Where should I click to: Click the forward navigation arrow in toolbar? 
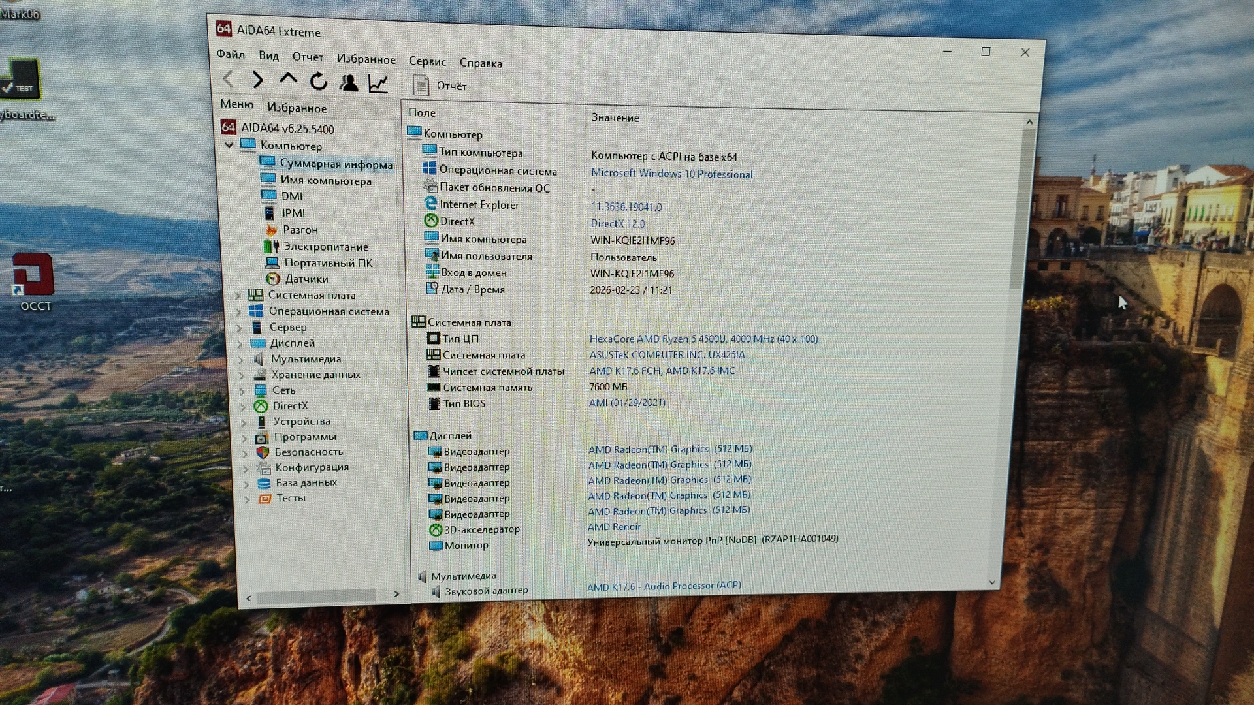click(x=257, y=80)
